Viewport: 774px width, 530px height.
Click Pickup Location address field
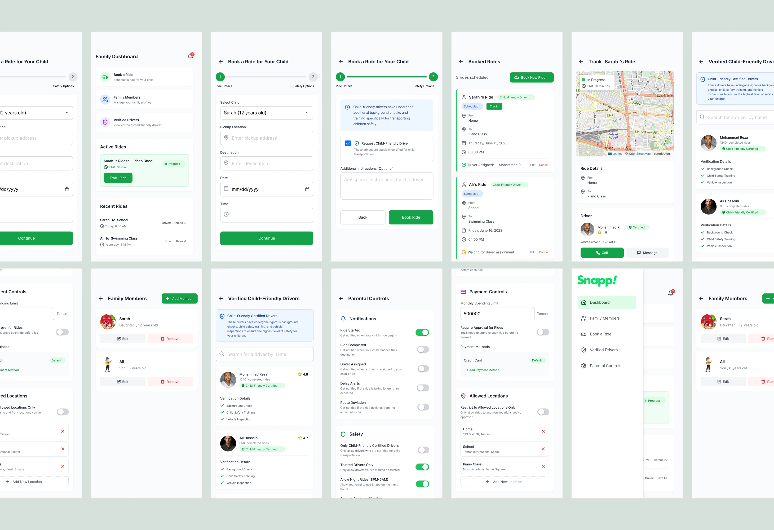267,138
